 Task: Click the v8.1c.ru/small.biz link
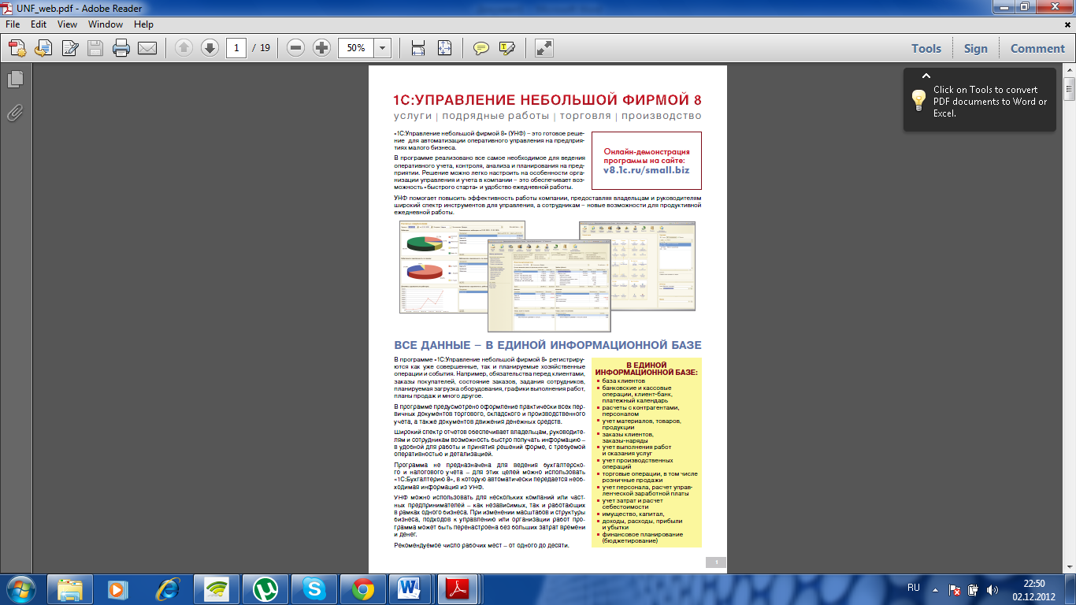pyautogui.click(x=646, y=169)
